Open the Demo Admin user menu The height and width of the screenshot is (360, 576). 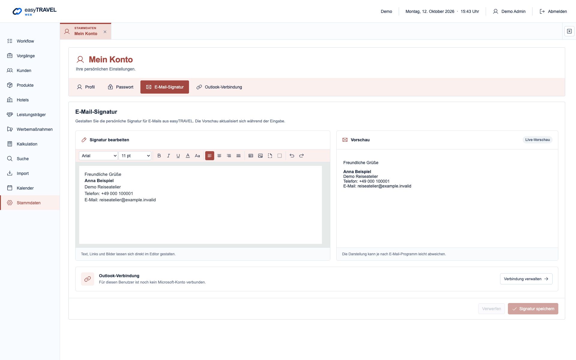point(509,11)
